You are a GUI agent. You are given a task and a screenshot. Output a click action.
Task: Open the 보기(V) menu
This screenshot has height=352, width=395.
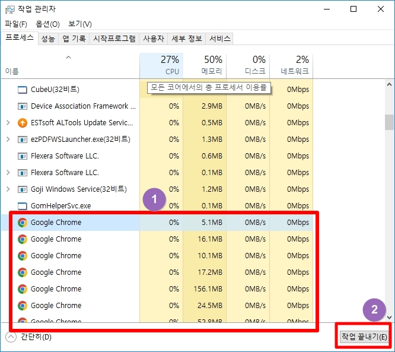click(x=80, y=24)
